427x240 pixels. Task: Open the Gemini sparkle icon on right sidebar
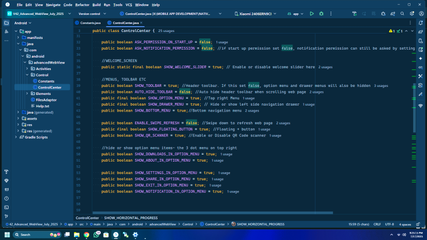point(421,59)
